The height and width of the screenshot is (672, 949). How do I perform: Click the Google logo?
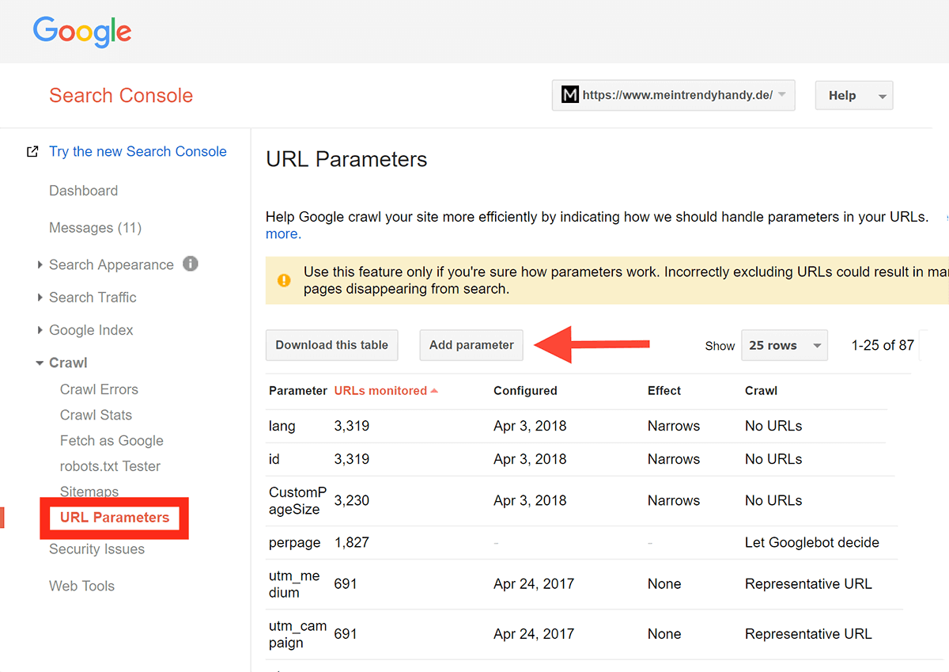point(81,31)
